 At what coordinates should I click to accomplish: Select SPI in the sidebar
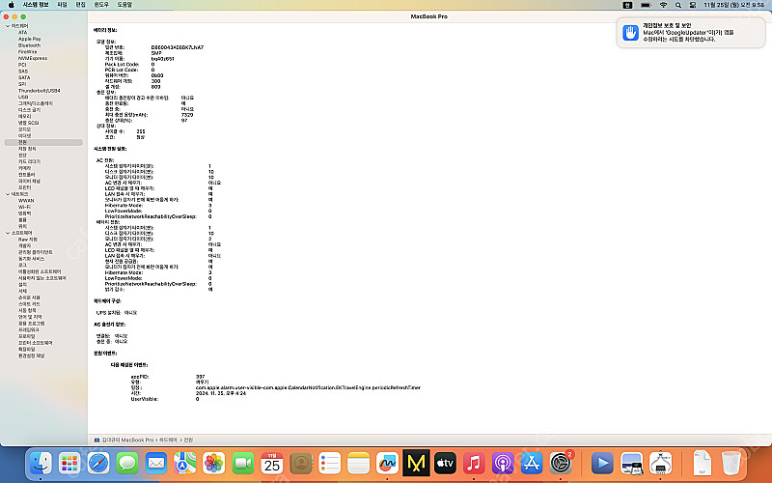click(x=22, y=84)
